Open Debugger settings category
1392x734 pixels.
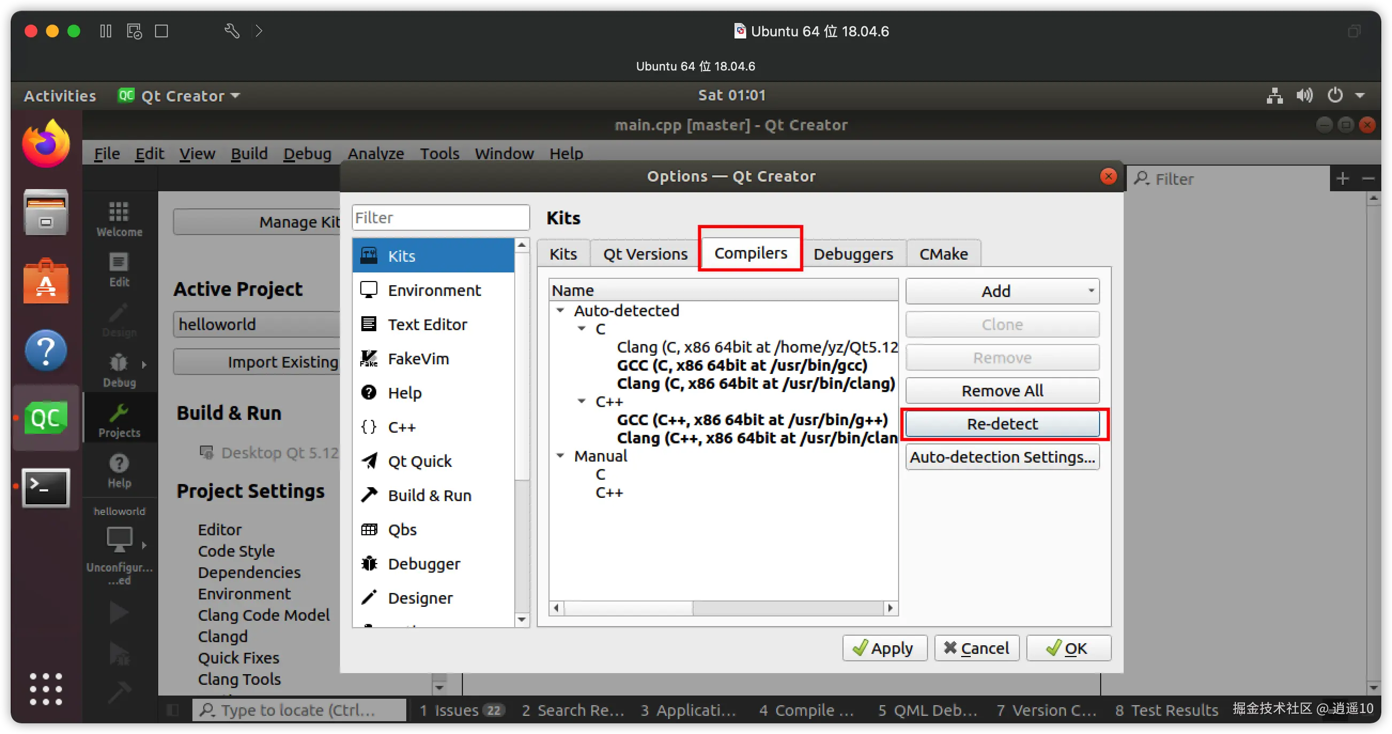point(424,564)
